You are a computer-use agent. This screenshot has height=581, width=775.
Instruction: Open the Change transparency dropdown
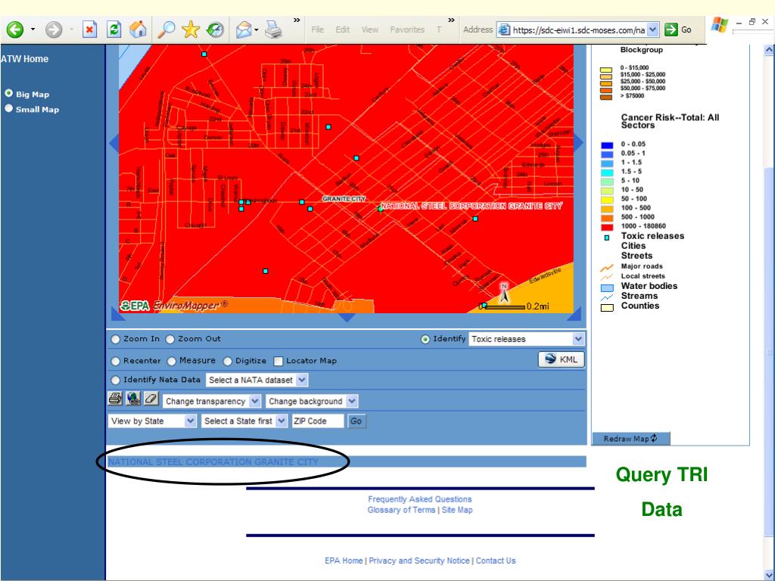[x=212, y=401]
